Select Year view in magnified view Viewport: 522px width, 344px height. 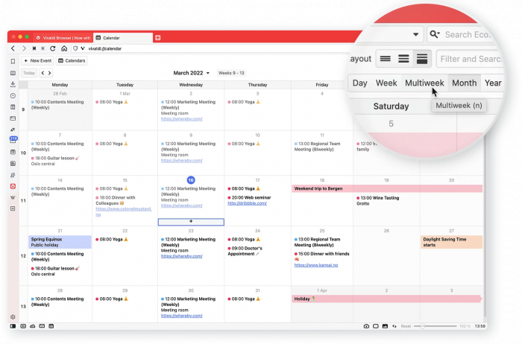click(x=493, y=83)
